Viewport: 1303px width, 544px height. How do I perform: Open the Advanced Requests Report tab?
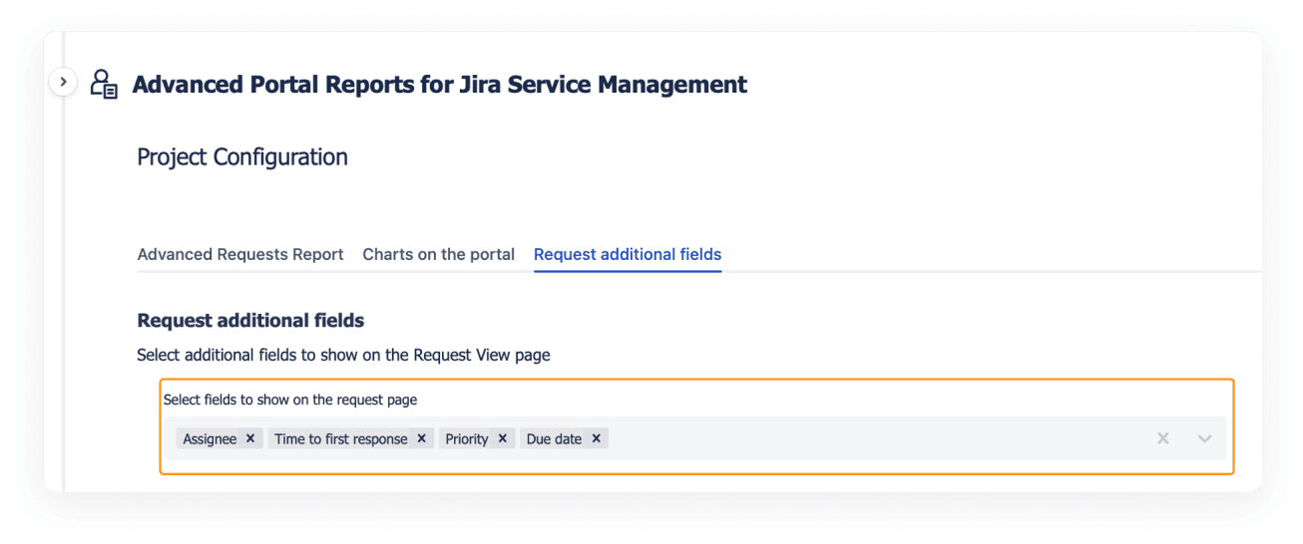point(240,254)
